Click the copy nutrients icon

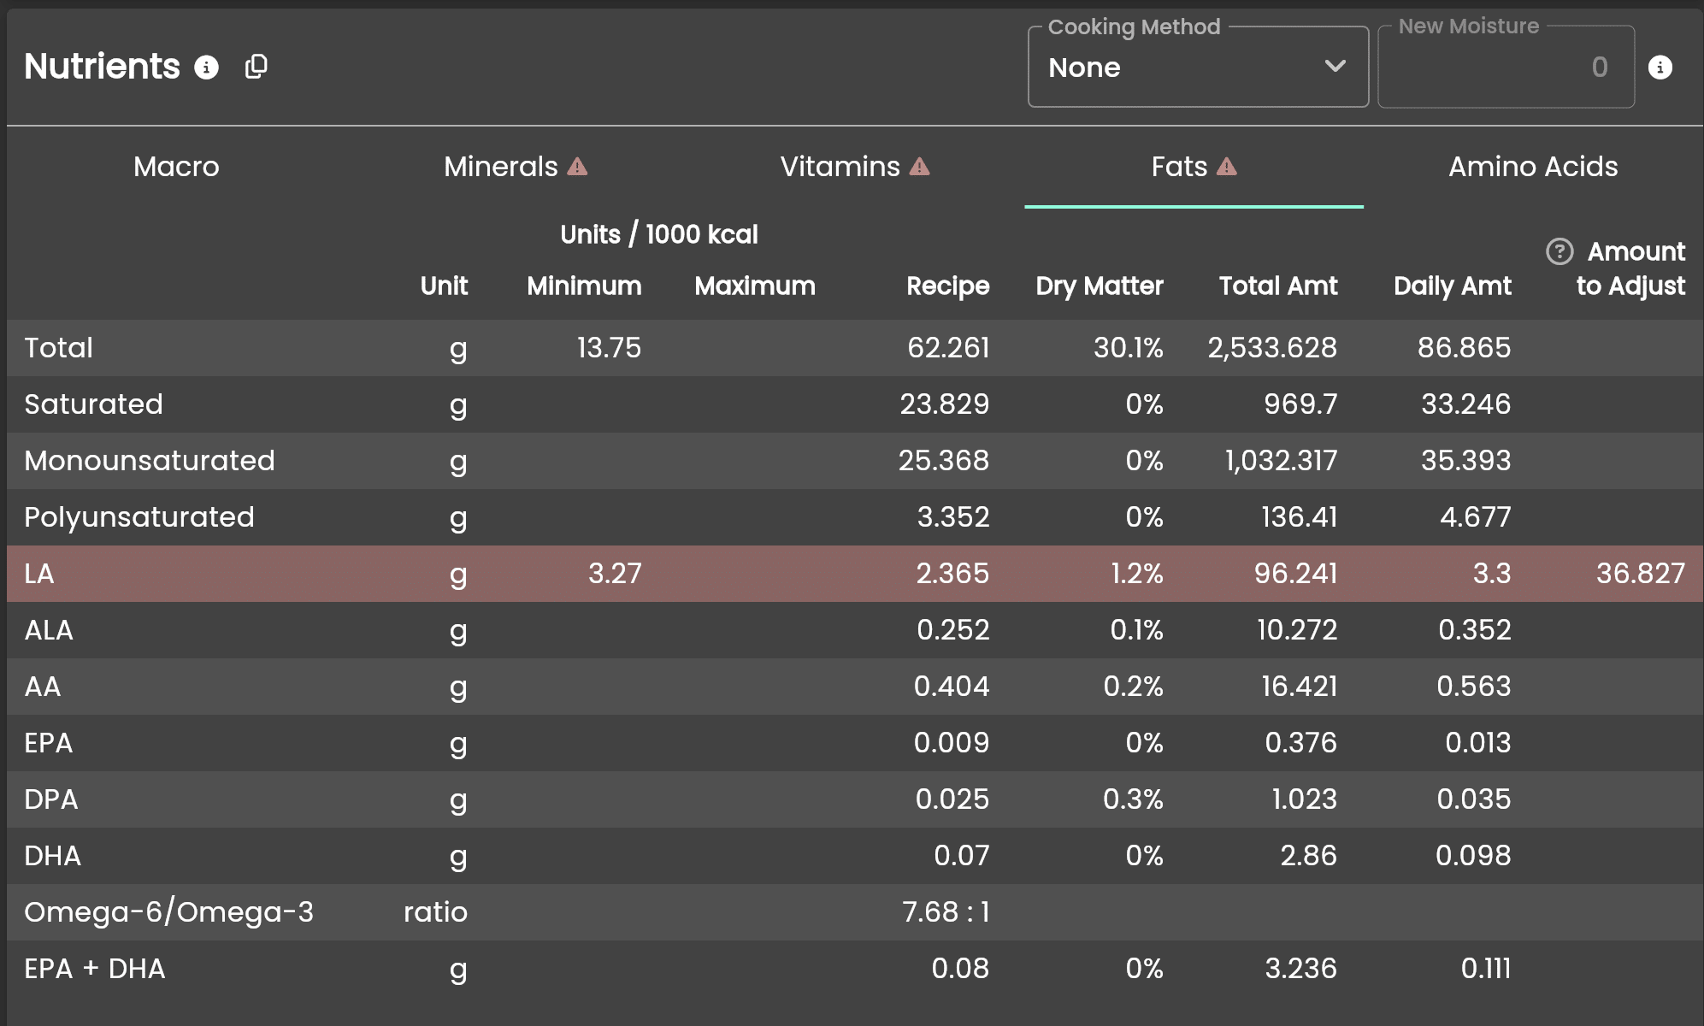256,67
